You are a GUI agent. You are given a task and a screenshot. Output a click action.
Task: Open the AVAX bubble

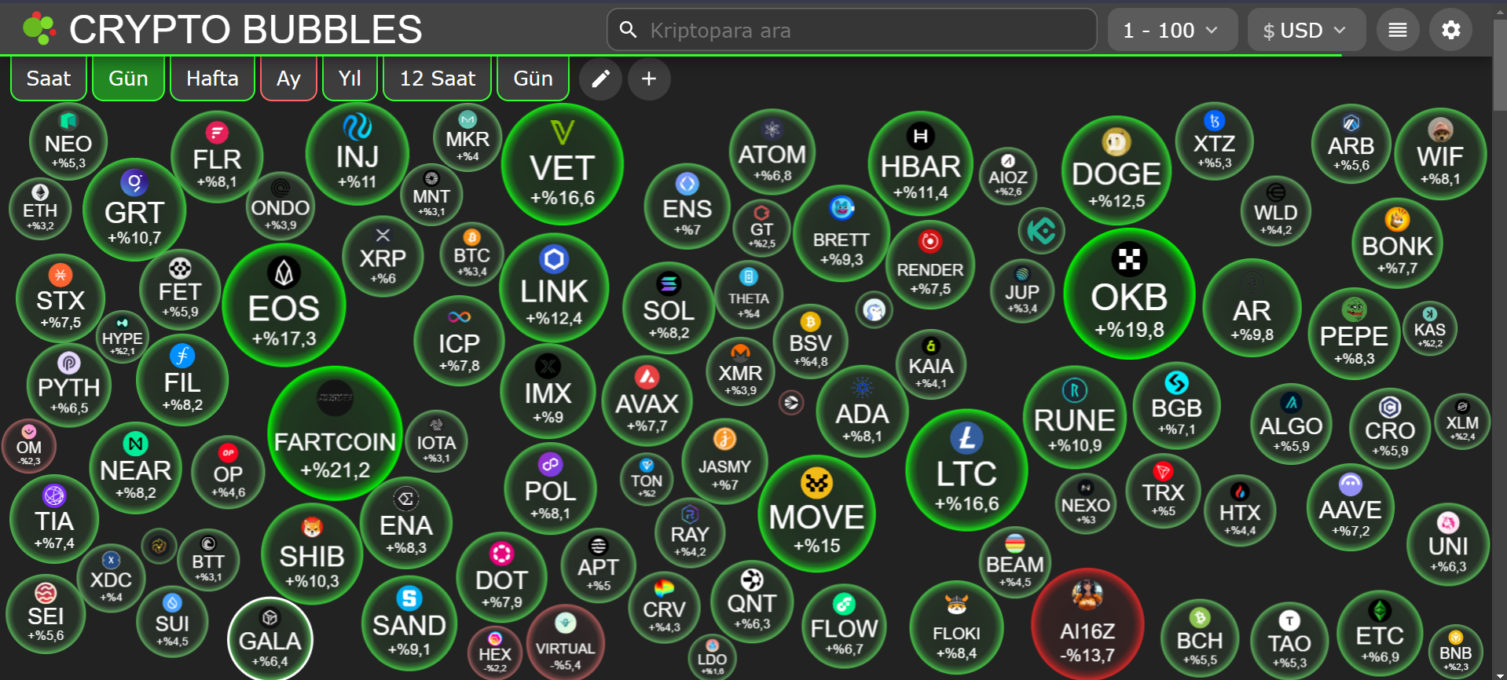click(x=647, y=401)
